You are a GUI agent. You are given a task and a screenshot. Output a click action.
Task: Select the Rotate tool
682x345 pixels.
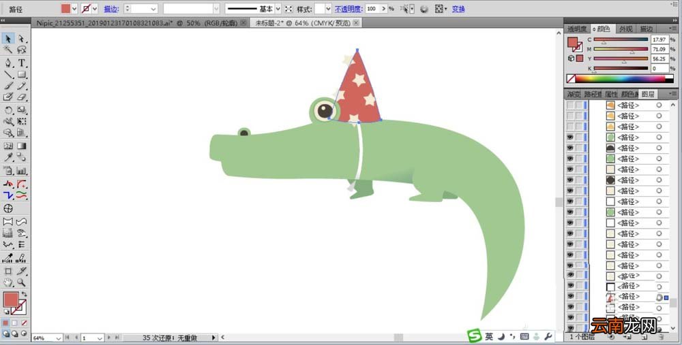(8, 110)
